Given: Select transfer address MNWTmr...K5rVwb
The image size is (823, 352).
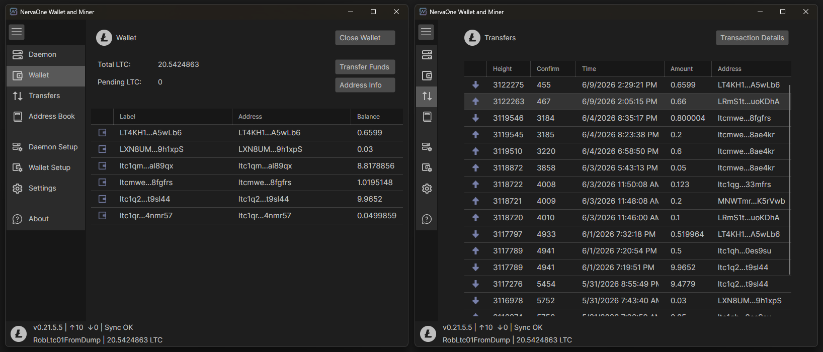Looking at the screenshot, I should click(x=751, y=201).
